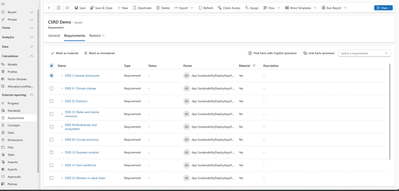The height and width of the screenshot is (191, 399).
Task: Click Assign in command bar
Action: point(252,8)
